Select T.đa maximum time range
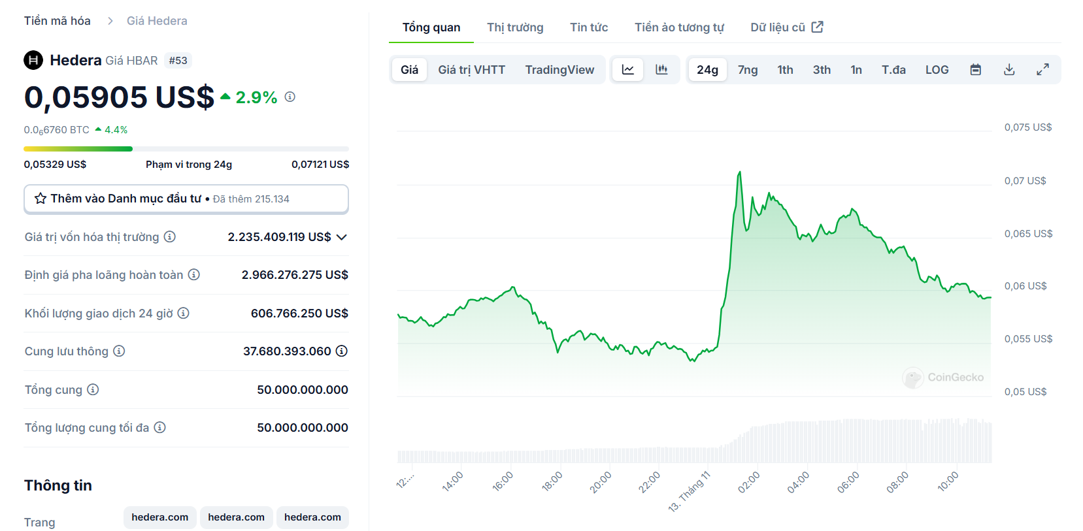 pyautogui.click(x=893, y=69)
